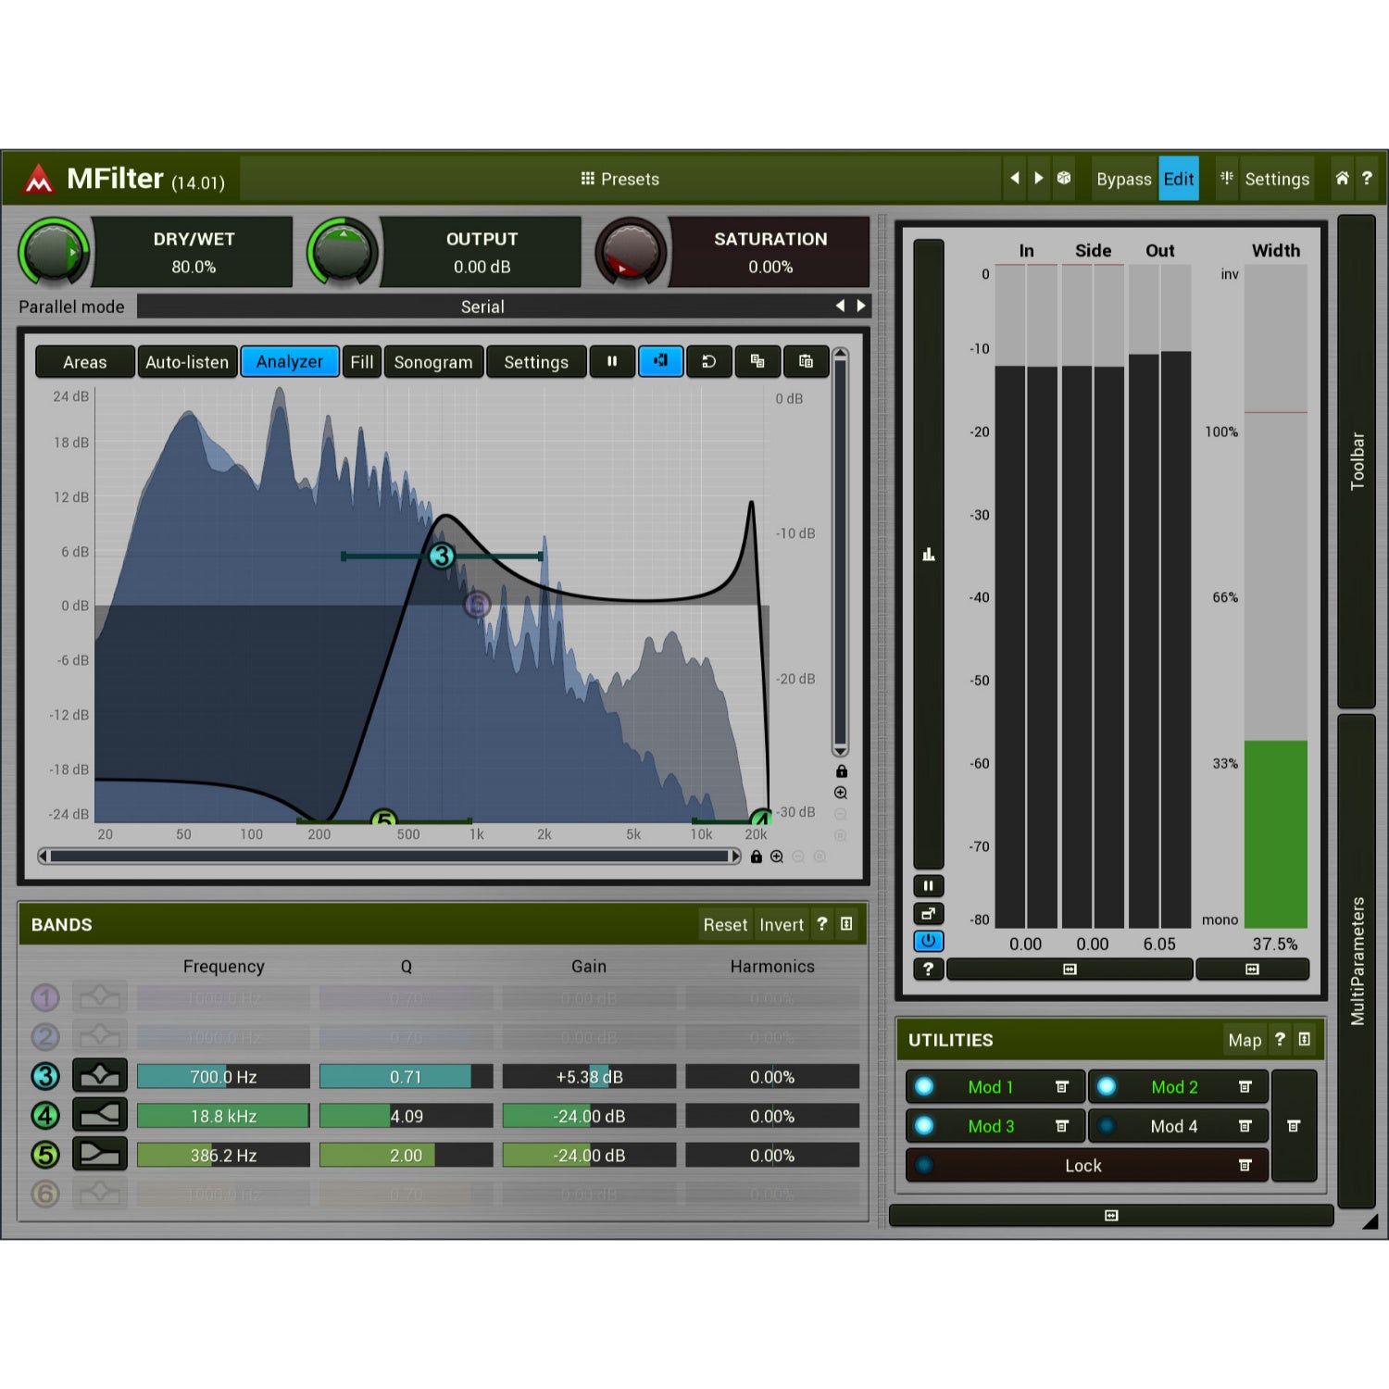Open help with the title bar question mark
The height and width of the screenshot is (1389, 1389).
coord(1367,178)
